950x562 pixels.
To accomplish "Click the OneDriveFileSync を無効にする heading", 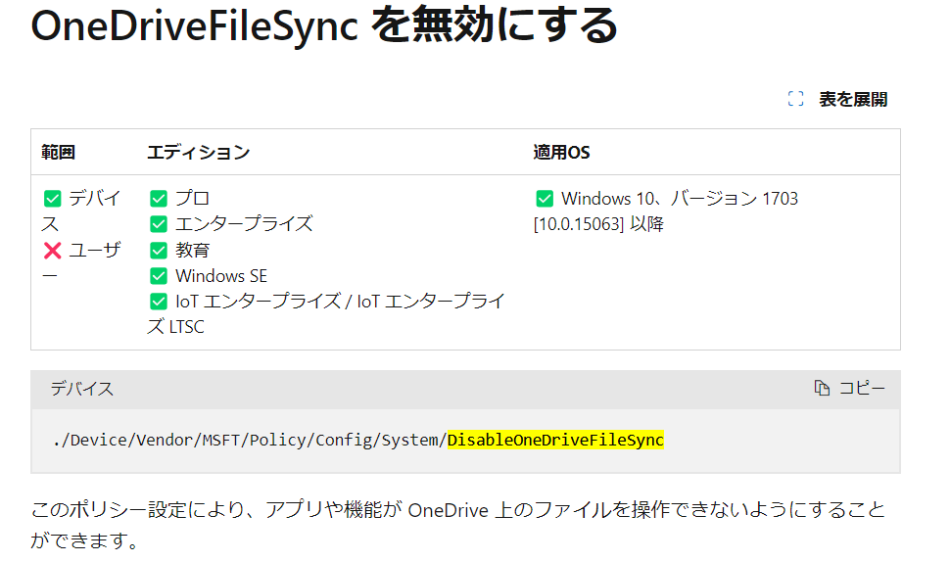I will tap(324, 25).
